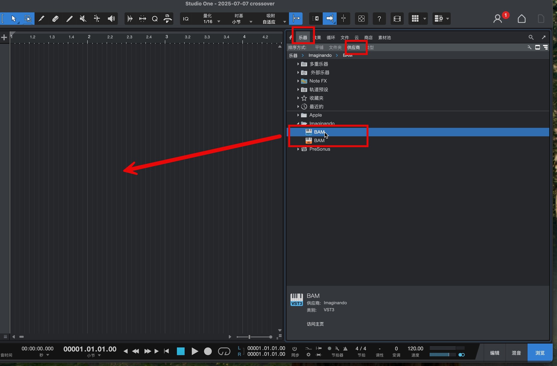This screenshot has height=366, width=557.
Task: Sort browser by 平铺 flat
Action: (319, 47)
